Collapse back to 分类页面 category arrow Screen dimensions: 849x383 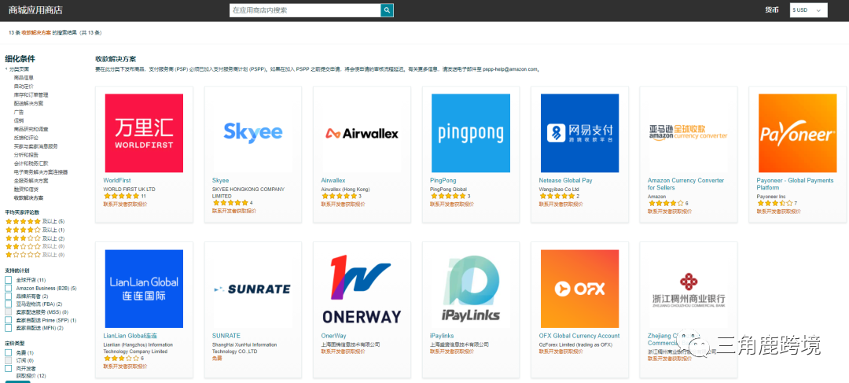coord(6,69)
